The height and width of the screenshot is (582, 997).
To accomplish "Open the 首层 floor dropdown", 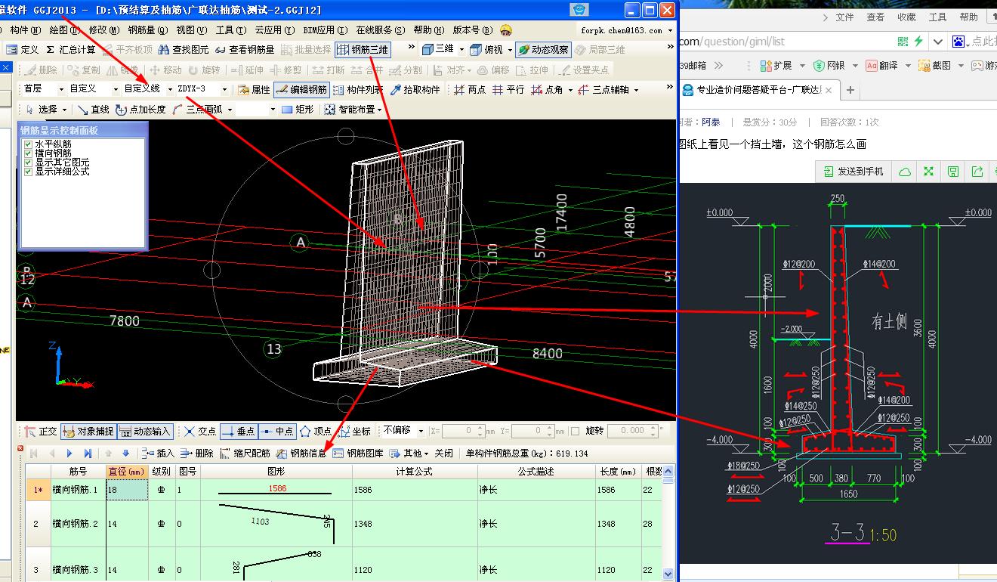I will point(60,89).
